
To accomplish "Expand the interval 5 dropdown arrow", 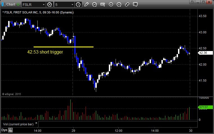I will pos(73,4).
